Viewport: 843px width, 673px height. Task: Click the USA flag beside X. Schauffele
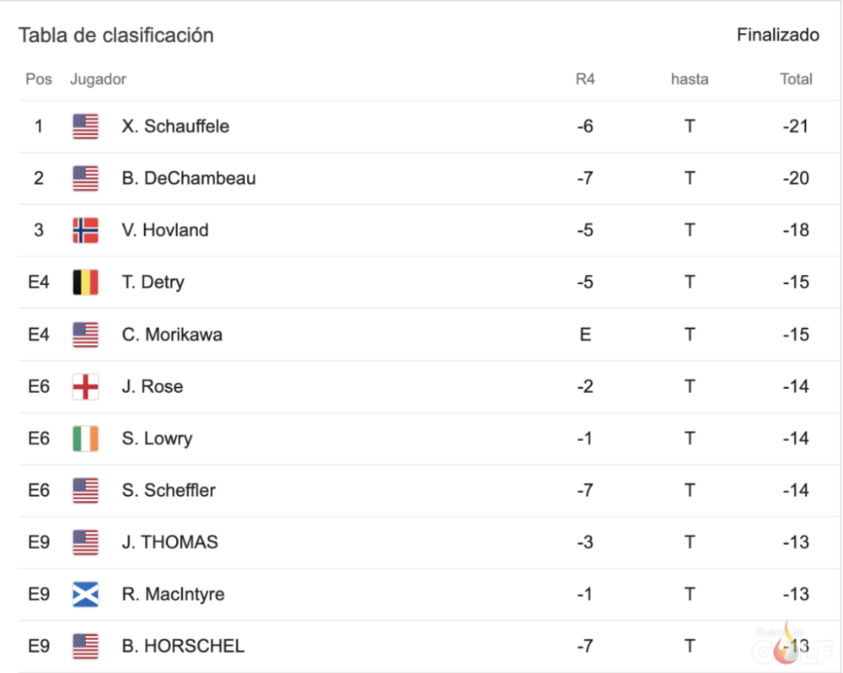click(85, 127)
